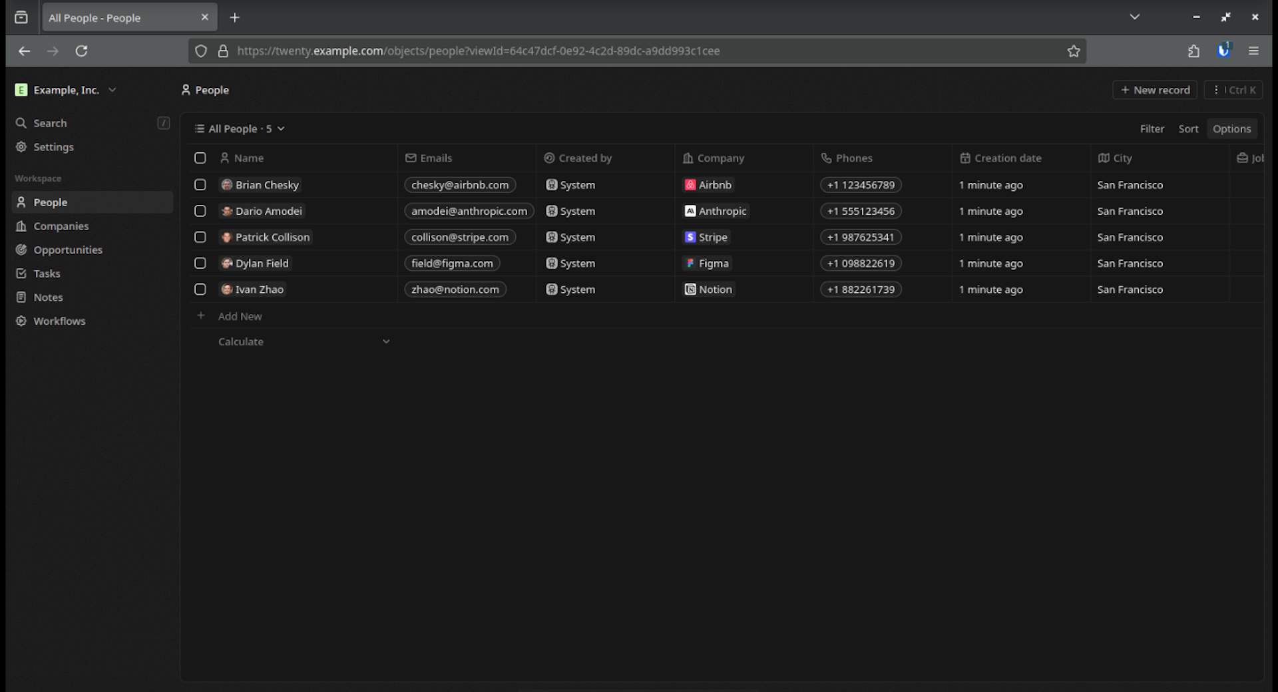
Task: Click the browser extensions puzzle icon
Action: 1193,51
